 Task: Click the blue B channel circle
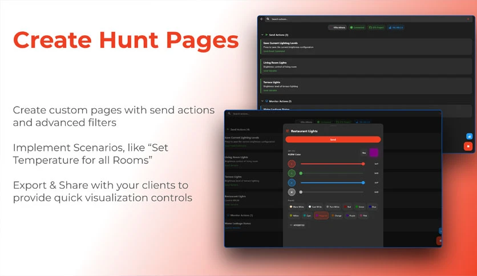coord(292,182)
